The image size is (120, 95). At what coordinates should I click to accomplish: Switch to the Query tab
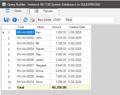tap(14, 11)
